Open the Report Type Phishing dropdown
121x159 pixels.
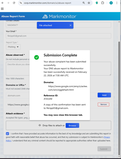13,47
